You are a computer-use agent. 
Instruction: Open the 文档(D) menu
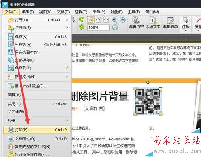click(x=63, y=12)
